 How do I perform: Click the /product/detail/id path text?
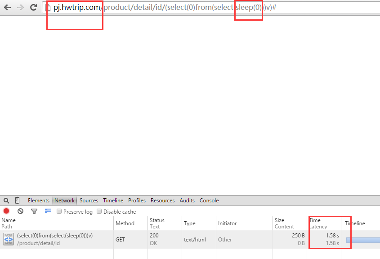pos(38,243)
